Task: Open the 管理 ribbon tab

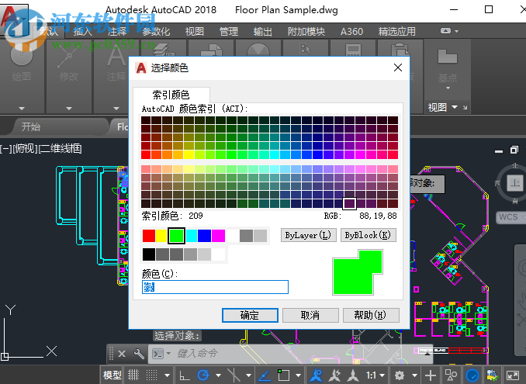Action: point(228,32)
